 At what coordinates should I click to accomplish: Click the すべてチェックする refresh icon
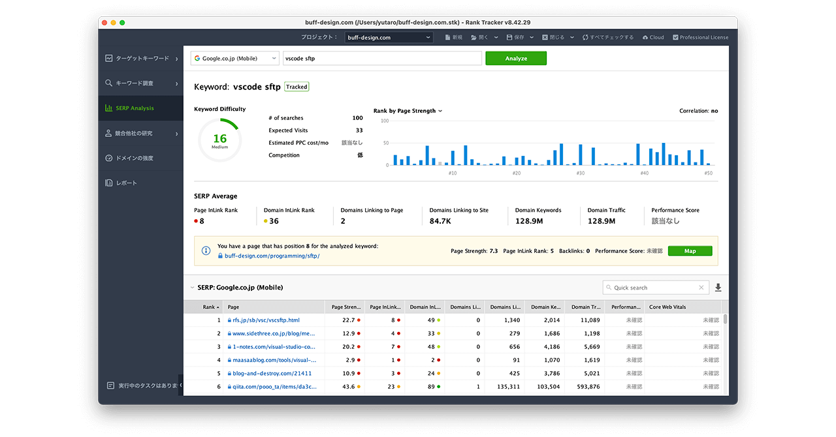tap(585, 38)
